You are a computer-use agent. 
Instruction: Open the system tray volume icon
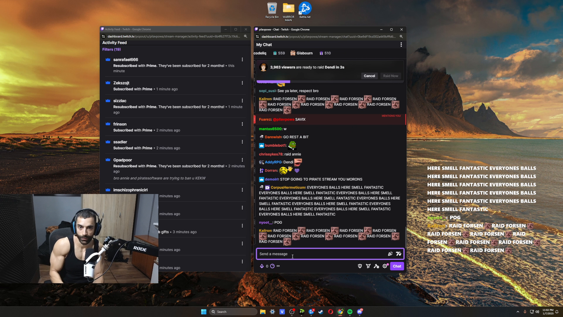[537, 312]
